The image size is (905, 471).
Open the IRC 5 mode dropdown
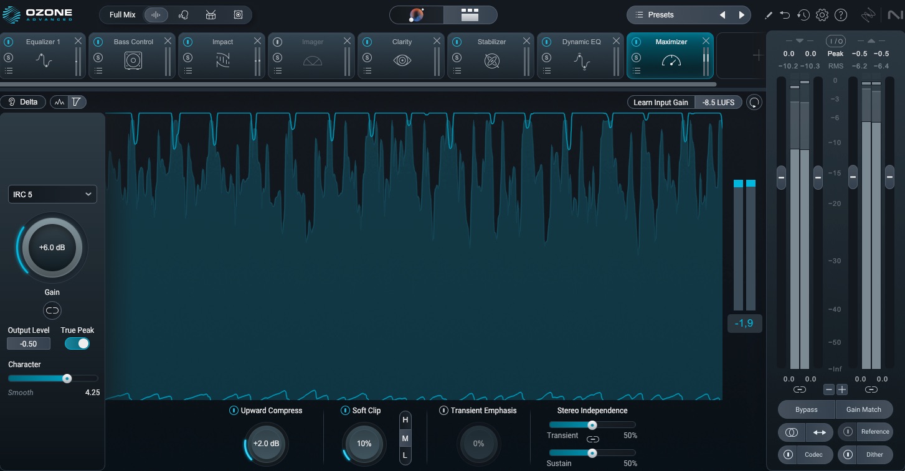click(x=52, y=194)
